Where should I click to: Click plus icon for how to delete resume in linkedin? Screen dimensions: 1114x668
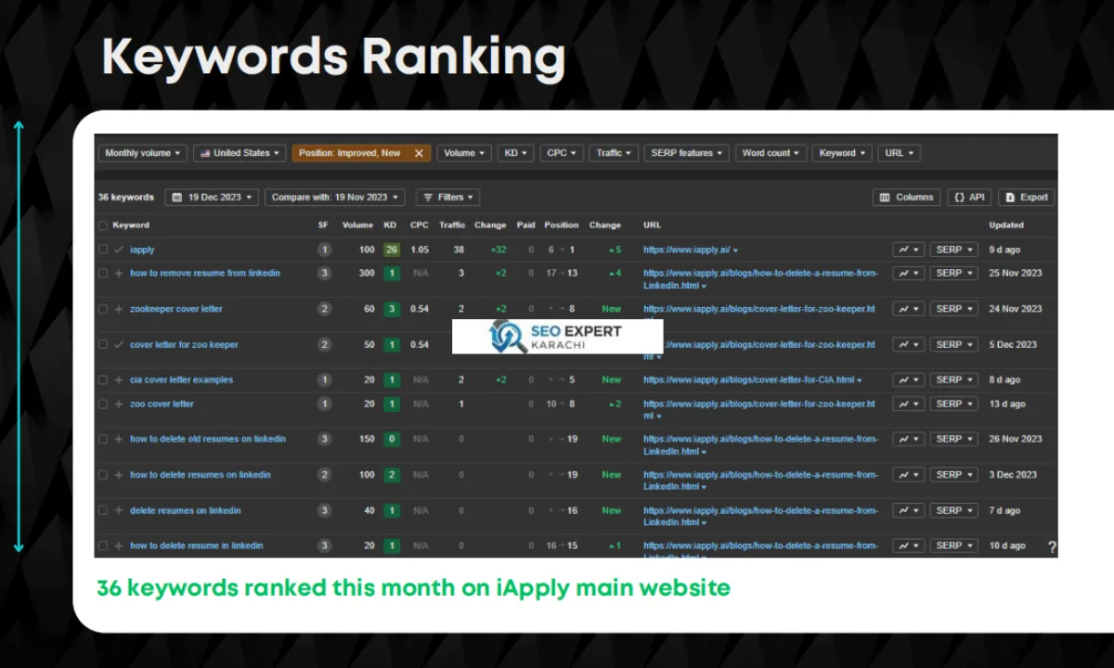[x=119, y=546]
